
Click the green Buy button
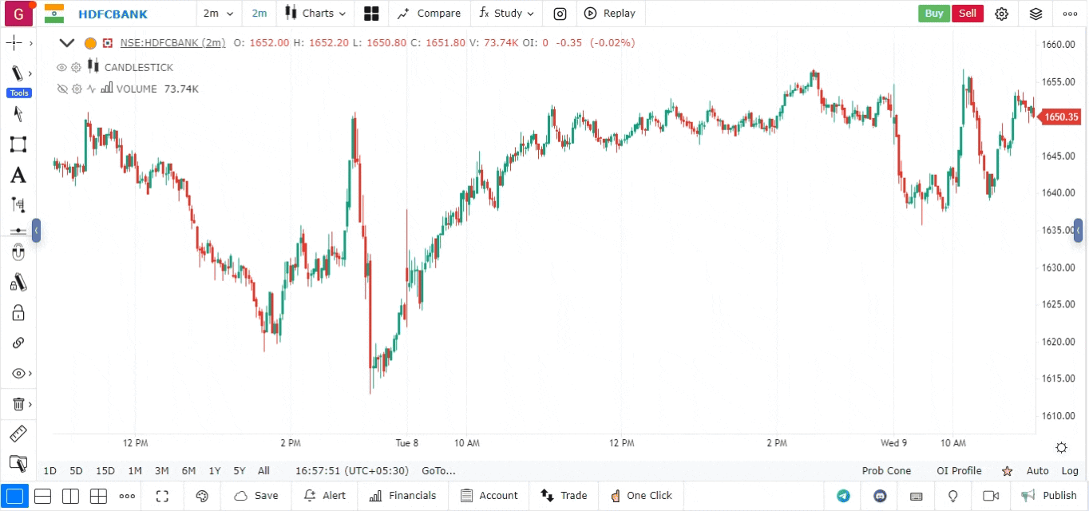click(x=933, y=14)
